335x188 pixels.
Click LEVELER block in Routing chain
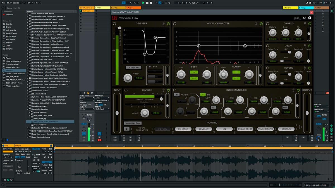[x=204, y=129]
